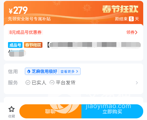Click the Sesame credit droplet icon
147x120 pixels.
pos(29,71)
